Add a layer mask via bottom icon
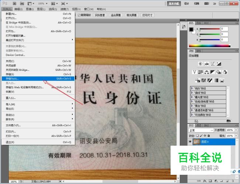The height and width of the screenshot is (184, 240). pyautogui.click(x=210, y=181)
